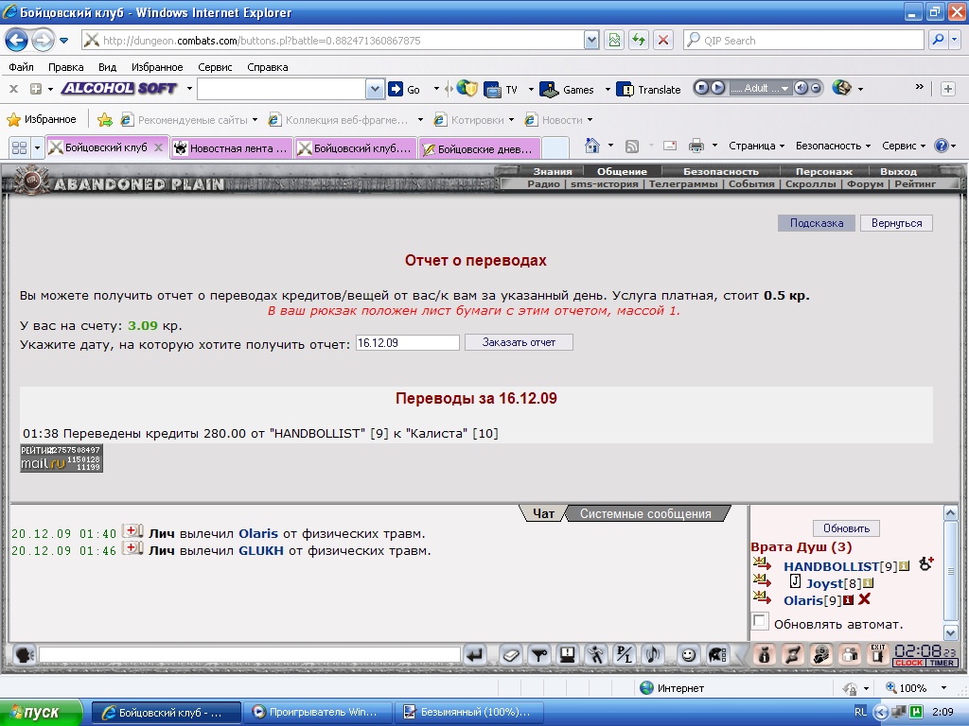Image resolution: width=969 pixels, height=726 pixels.
Task: Click the red X next to Olaris
Action: pyautogui.click(x=864, y=598)
